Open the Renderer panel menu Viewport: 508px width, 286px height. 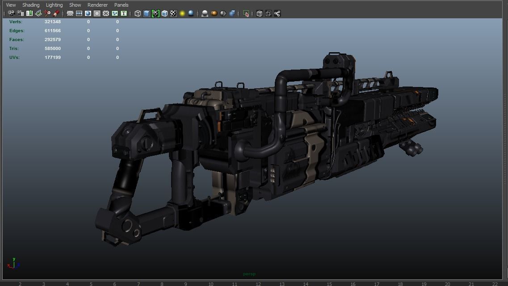pos(97,5)
